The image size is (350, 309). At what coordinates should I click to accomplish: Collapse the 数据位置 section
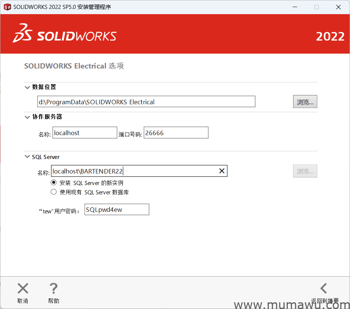point(27,87)
